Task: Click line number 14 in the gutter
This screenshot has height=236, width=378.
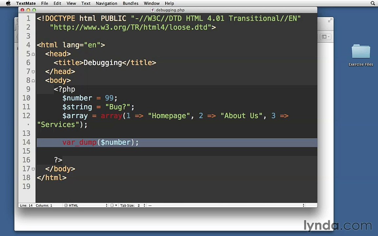Action: [26, 142]
